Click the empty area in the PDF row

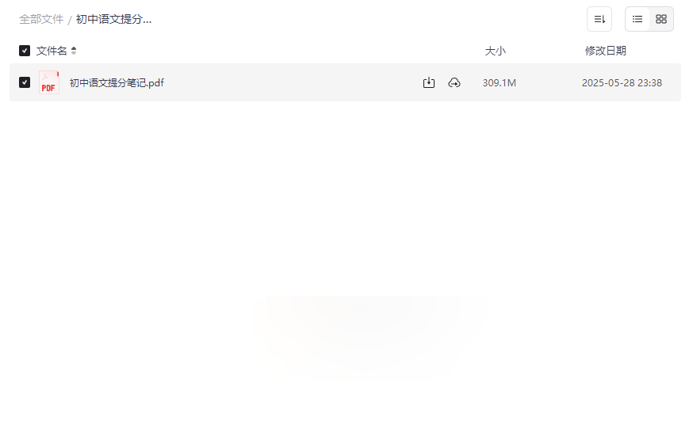coord(292,82)
